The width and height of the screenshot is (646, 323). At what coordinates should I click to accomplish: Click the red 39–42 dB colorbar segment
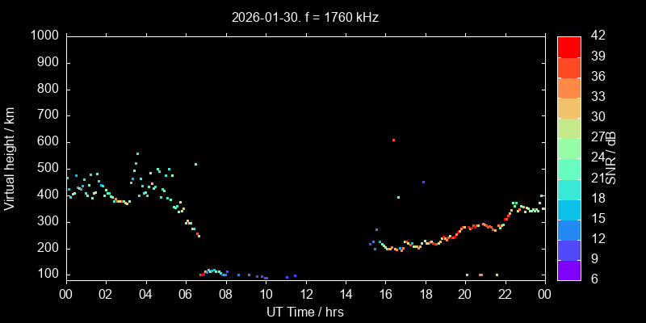[568, 48]
